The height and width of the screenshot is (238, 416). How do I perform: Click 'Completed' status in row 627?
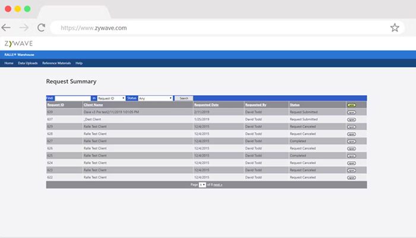point(298,141)
